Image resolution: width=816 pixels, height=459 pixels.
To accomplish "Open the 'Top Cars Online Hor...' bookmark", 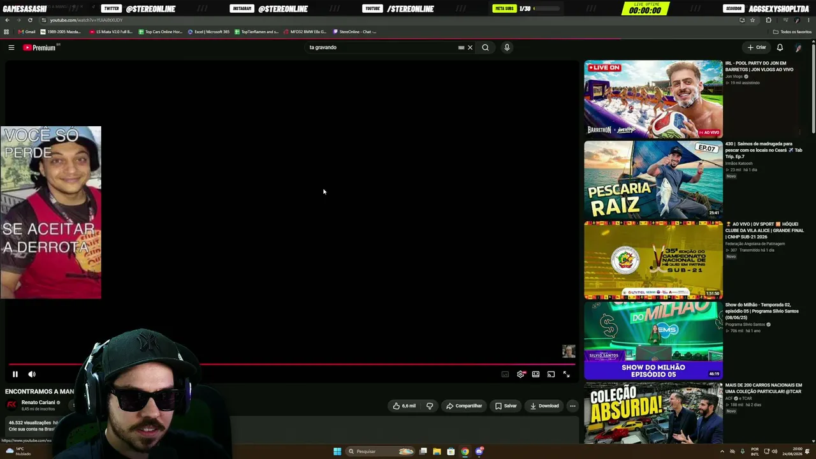I will [x=161, y=32].
